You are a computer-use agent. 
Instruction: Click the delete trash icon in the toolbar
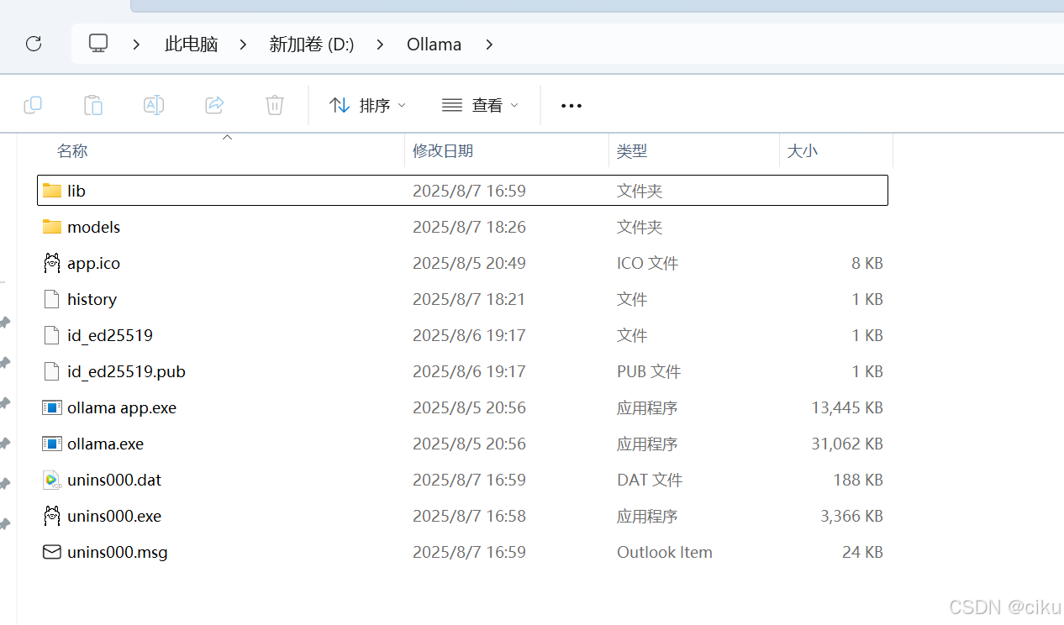275,105
